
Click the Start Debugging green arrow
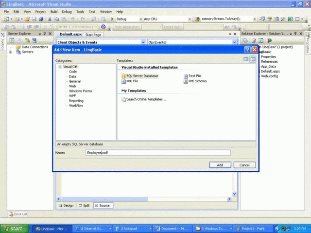(x=112, y=19)
